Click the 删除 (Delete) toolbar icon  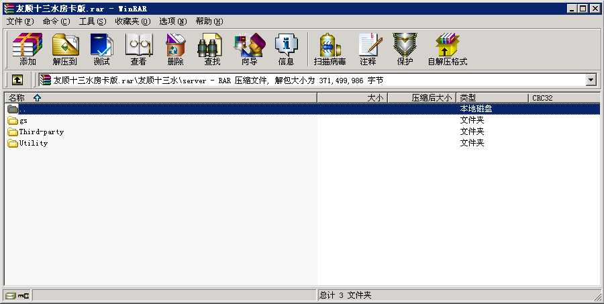tap(175, 49)
